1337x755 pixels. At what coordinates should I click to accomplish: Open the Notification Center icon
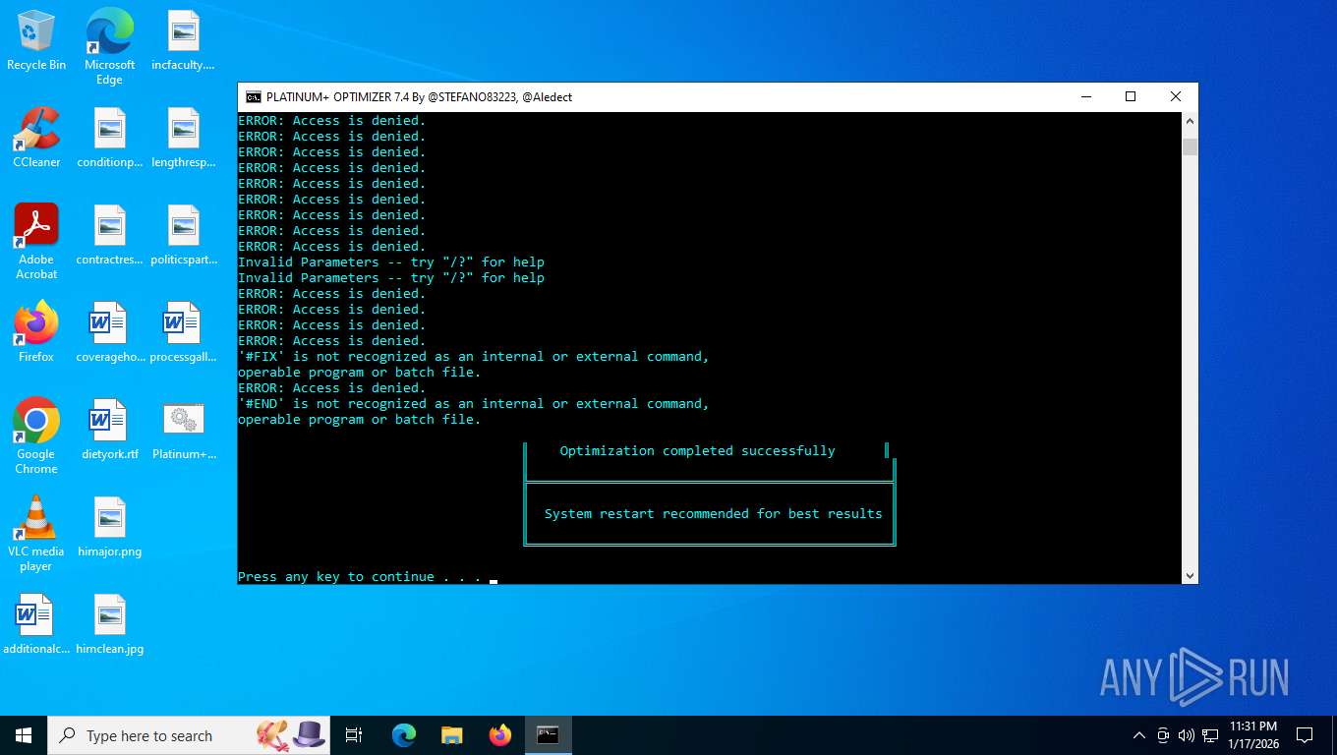click(x=1305, y=735)
